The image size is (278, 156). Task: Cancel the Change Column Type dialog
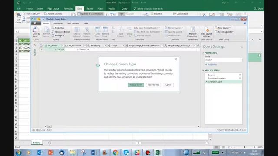[x=168, y=85]
